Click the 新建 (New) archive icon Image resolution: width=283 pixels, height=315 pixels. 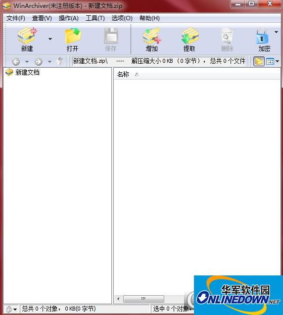click(27, 36)
